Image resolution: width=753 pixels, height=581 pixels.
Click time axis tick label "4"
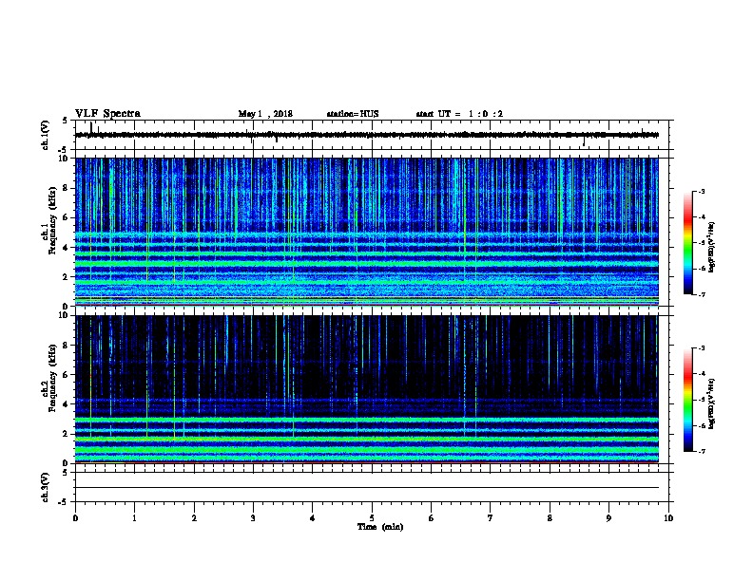tap(313, 518)
